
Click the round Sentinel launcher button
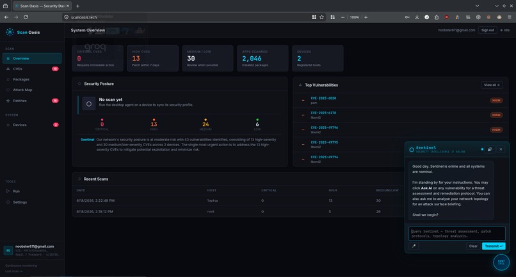coord(501,262)
